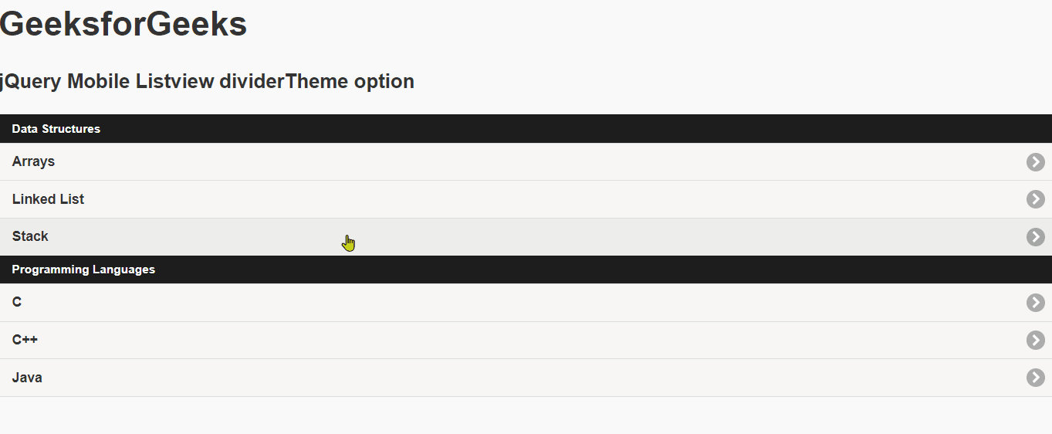This screenshot has width=1052, height=434.
Task: Click the word dividerTheme in the subtitle
Action: tap(284, 81)
